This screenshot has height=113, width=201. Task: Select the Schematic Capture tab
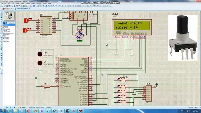pyautogui.click(x=21, y=9)
